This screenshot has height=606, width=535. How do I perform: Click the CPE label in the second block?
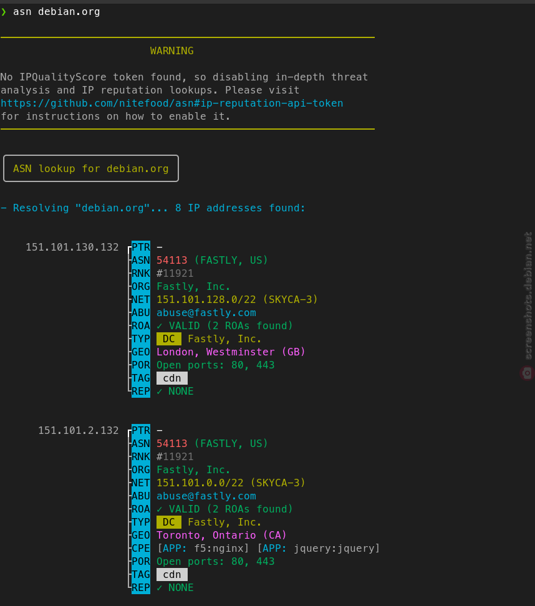(x=141, y=549)
